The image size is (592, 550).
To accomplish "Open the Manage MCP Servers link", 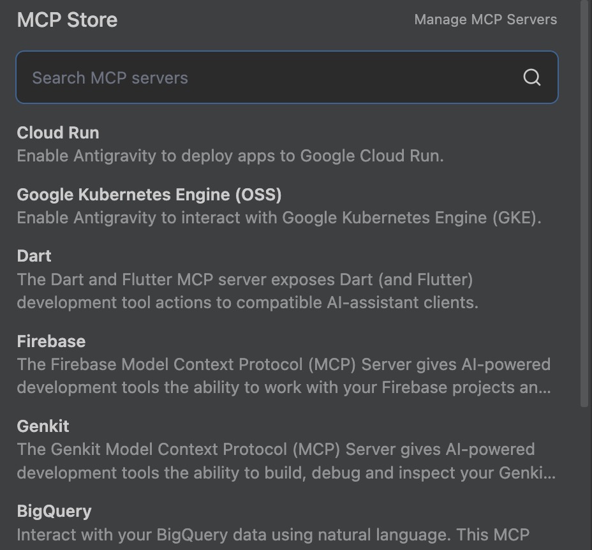I will [x=485, y=20].
